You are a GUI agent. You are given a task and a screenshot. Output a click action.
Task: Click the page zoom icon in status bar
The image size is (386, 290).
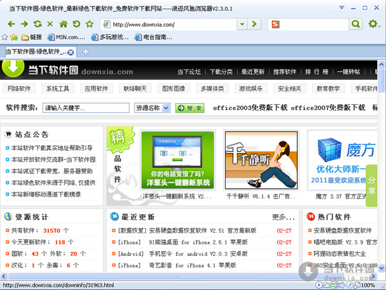(x=357, y=285)
